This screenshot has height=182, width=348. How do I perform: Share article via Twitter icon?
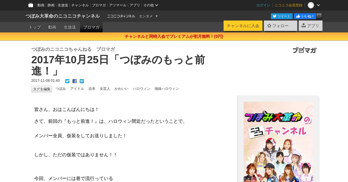[67, 81]
